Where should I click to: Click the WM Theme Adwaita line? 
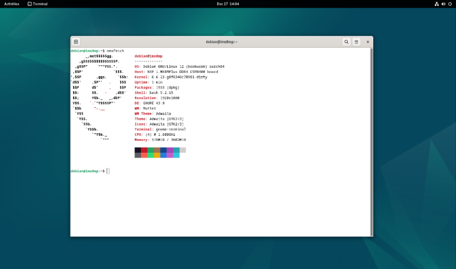pos(153,114)
